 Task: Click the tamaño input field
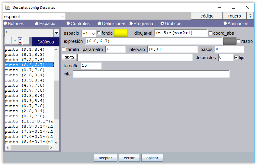pos(91,65)
